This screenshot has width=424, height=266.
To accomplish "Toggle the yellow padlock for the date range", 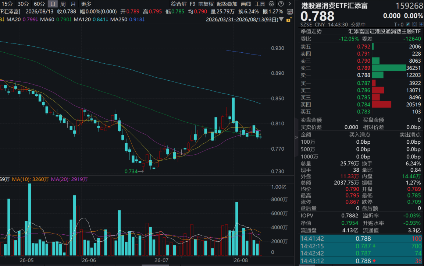I will tap(289, 20).
